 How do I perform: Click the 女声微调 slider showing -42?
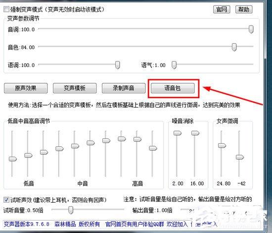tap(240, 157)
